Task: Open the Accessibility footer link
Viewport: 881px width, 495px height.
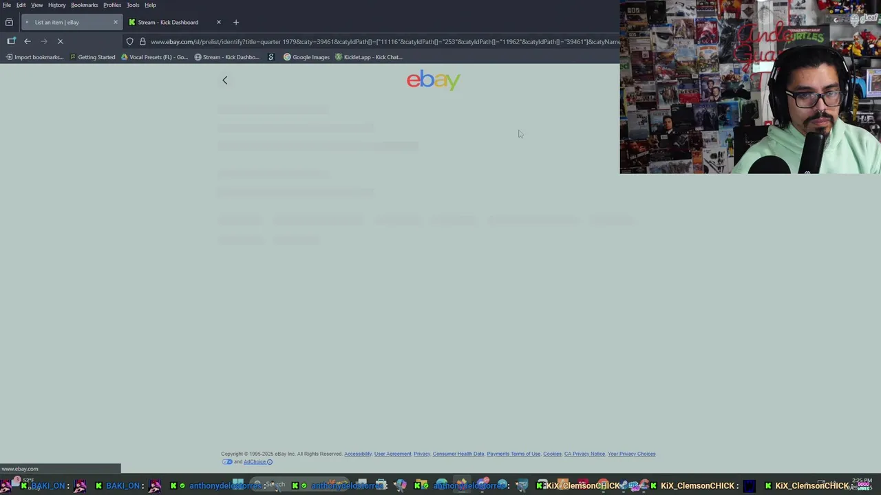Action: (x=358, y=454)
